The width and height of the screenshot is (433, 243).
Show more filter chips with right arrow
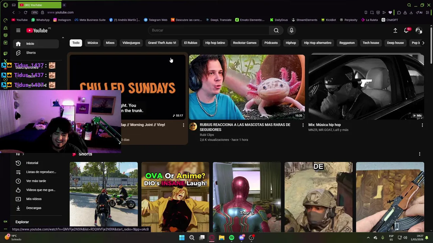423,43
